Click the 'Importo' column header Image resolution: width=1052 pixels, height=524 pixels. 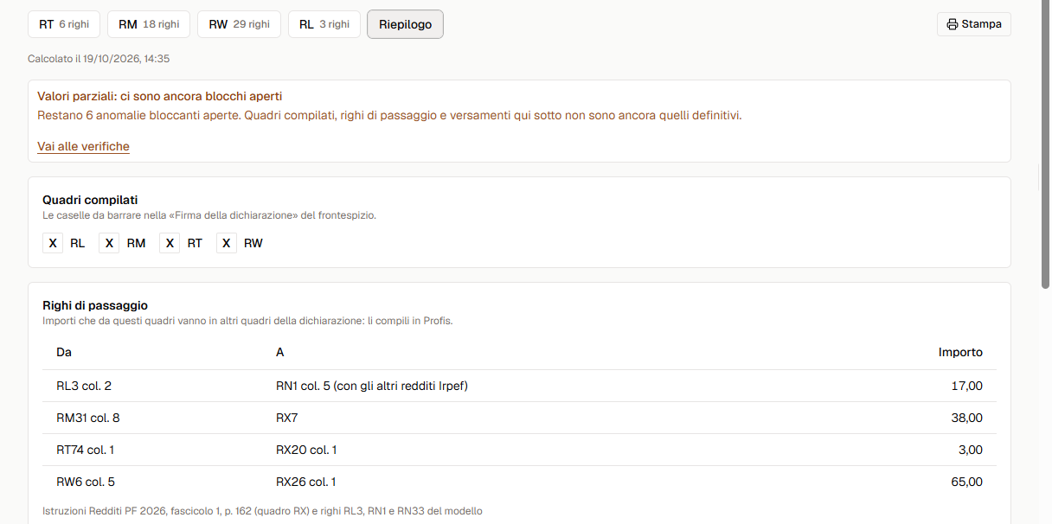[960, 353]
